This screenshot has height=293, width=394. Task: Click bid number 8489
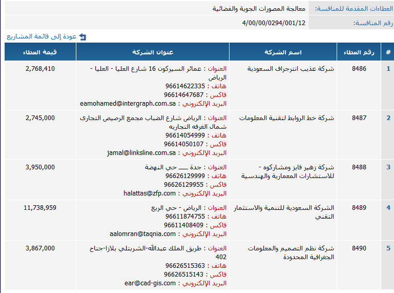pyautogui.click(x=359, y=208)
